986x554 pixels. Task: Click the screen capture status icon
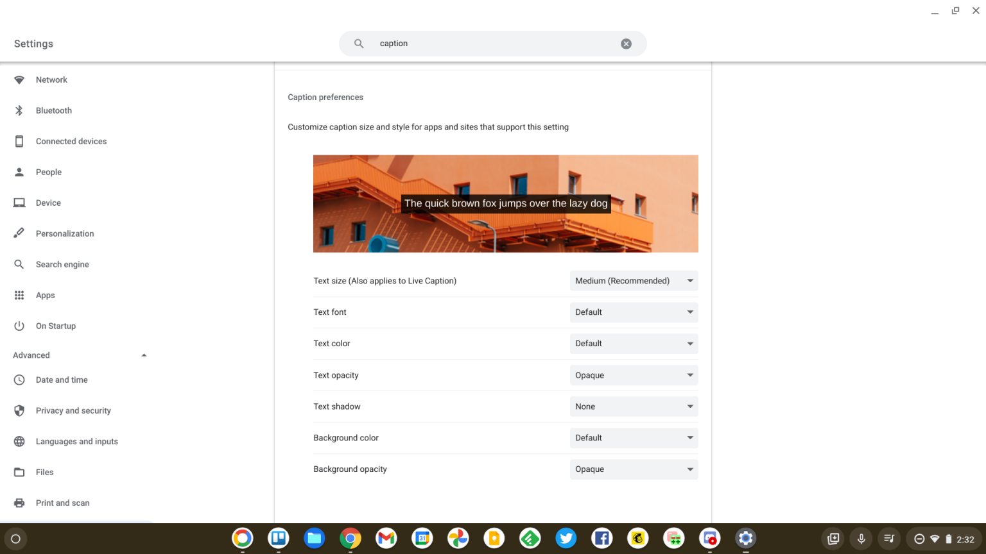[x=833, y=539]
